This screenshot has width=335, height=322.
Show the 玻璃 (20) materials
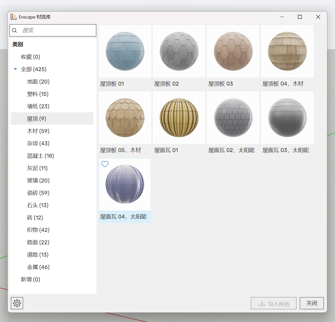[x=38, y=181]
